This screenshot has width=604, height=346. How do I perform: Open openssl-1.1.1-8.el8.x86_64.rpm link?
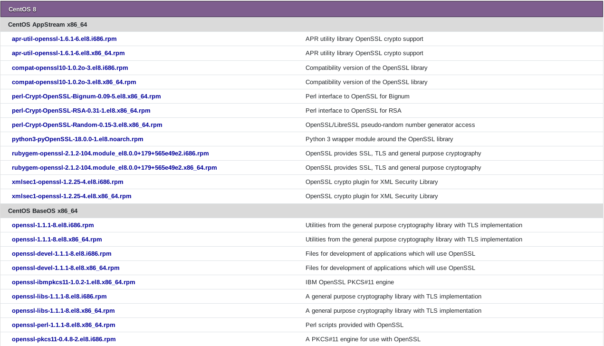[57, 240]
